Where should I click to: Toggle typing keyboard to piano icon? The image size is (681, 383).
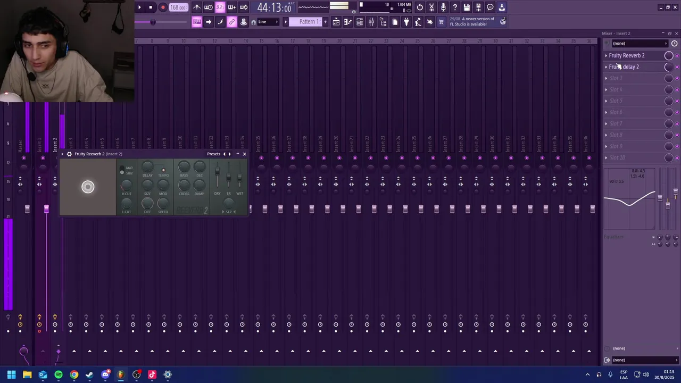197,22
